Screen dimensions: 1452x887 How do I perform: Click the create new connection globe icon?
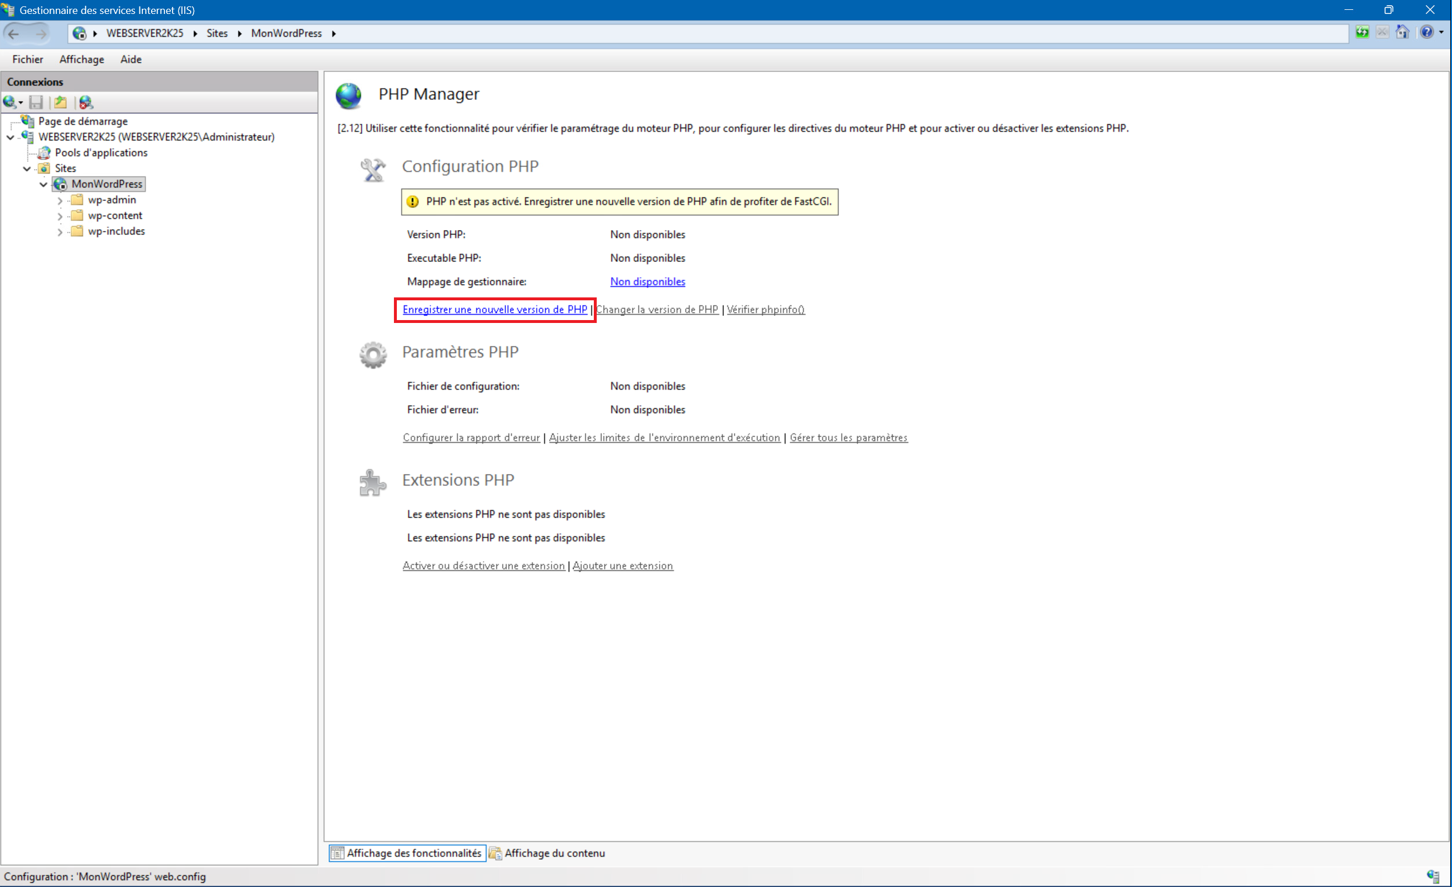point(9,102)
